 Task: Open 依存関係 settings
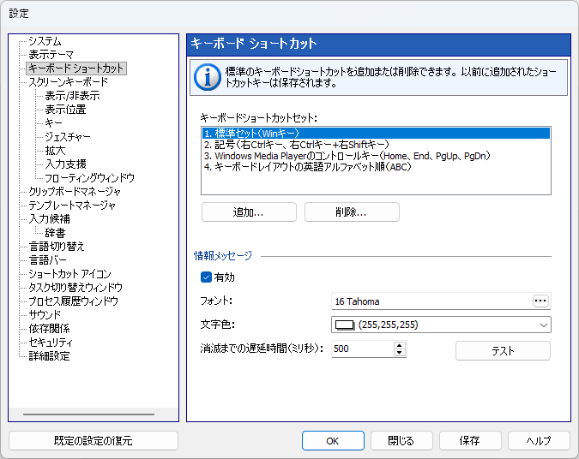[49, 328]
